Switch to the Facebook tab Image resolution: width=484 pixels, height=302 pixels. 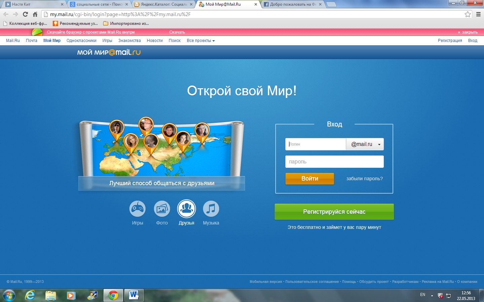coord(292,4)
